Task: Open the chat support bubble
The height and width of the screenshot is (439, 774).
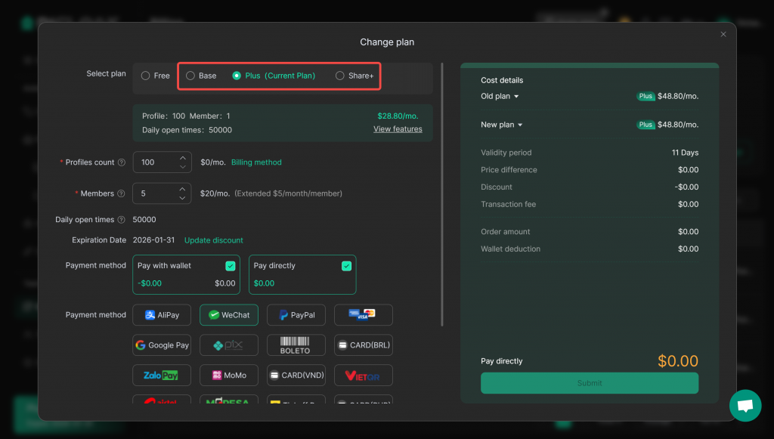Action: click(x=745, y=406)
